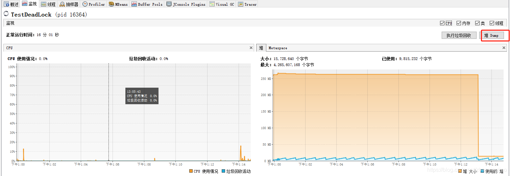Click the MBeans beans icon
Image resolution: width=510 pixels, height=176 pixels.
tap(112, 4)
